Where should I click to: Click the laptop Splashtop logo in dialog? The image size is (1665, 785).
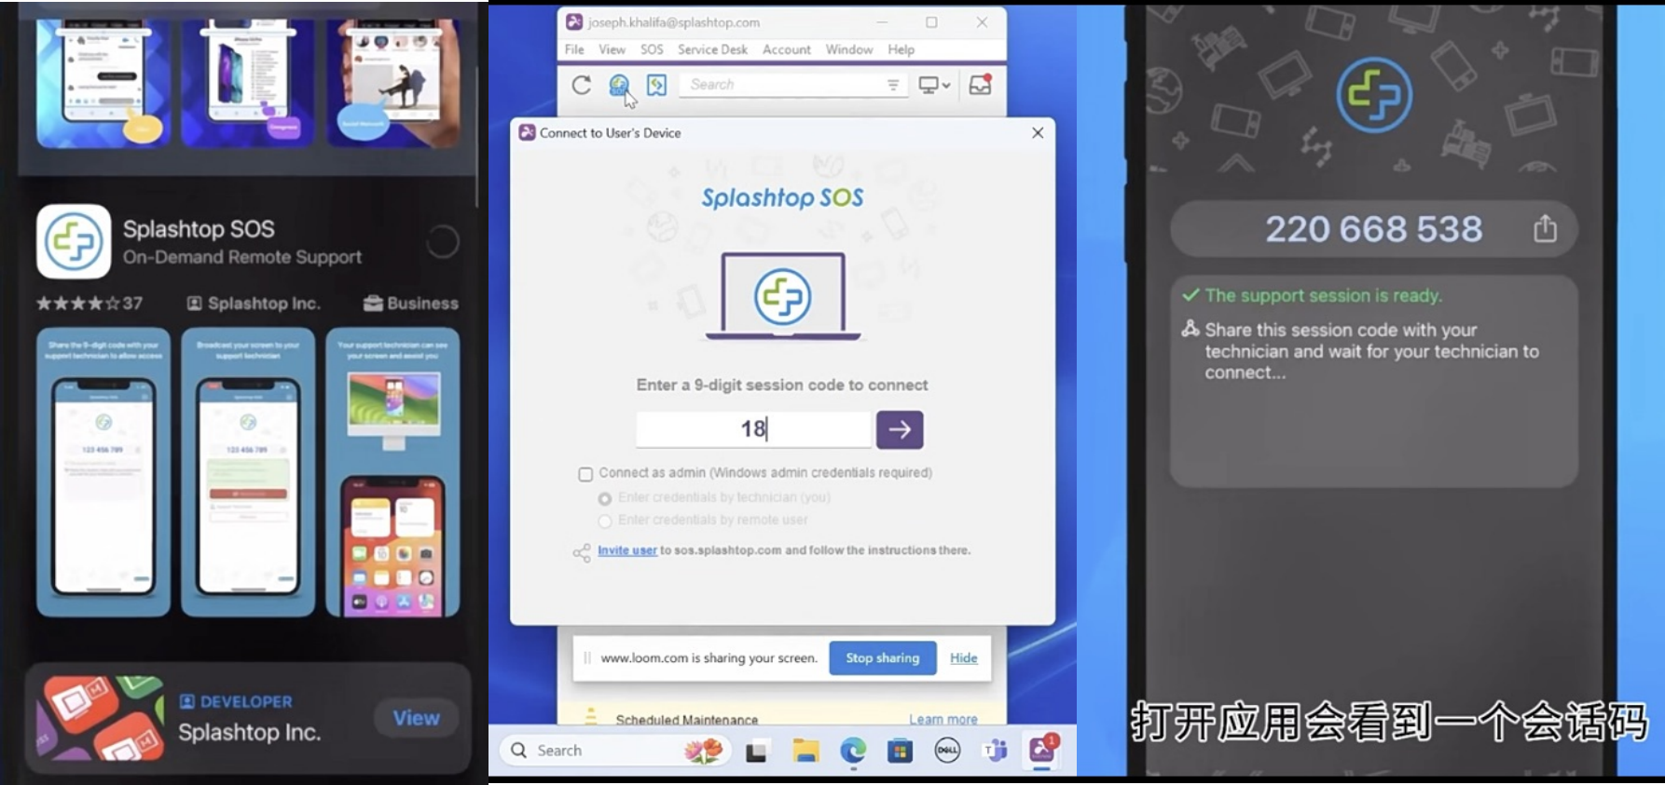coord(783,297)
